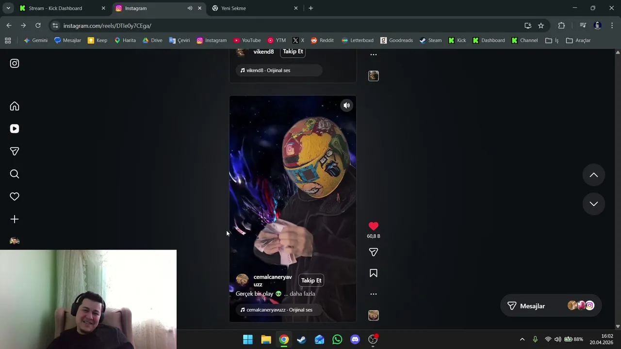The width and height of the screenshot is (621, 349).
Task: Open volume control in system tray
Action: point(558,339)
